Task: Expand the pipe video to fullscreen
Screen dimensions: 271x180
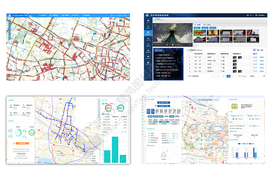Action: (190, 45)
